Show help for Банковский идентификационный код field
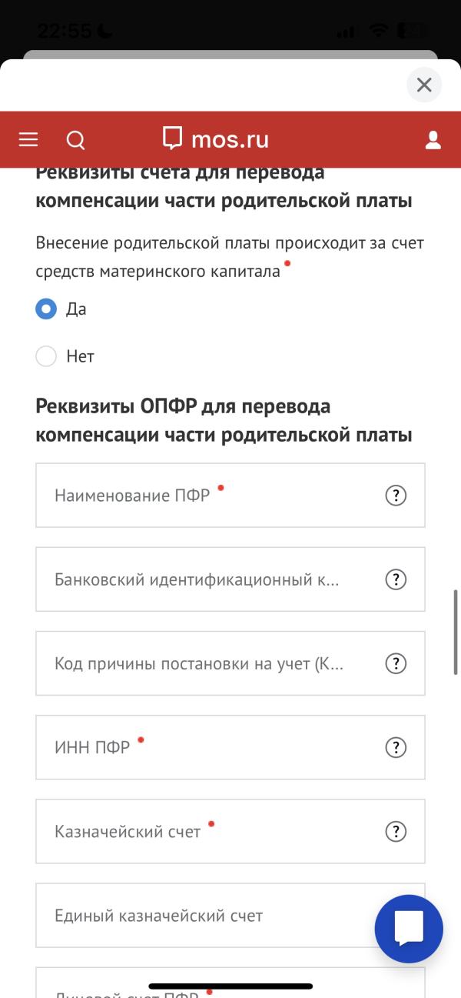 point(395,579)
